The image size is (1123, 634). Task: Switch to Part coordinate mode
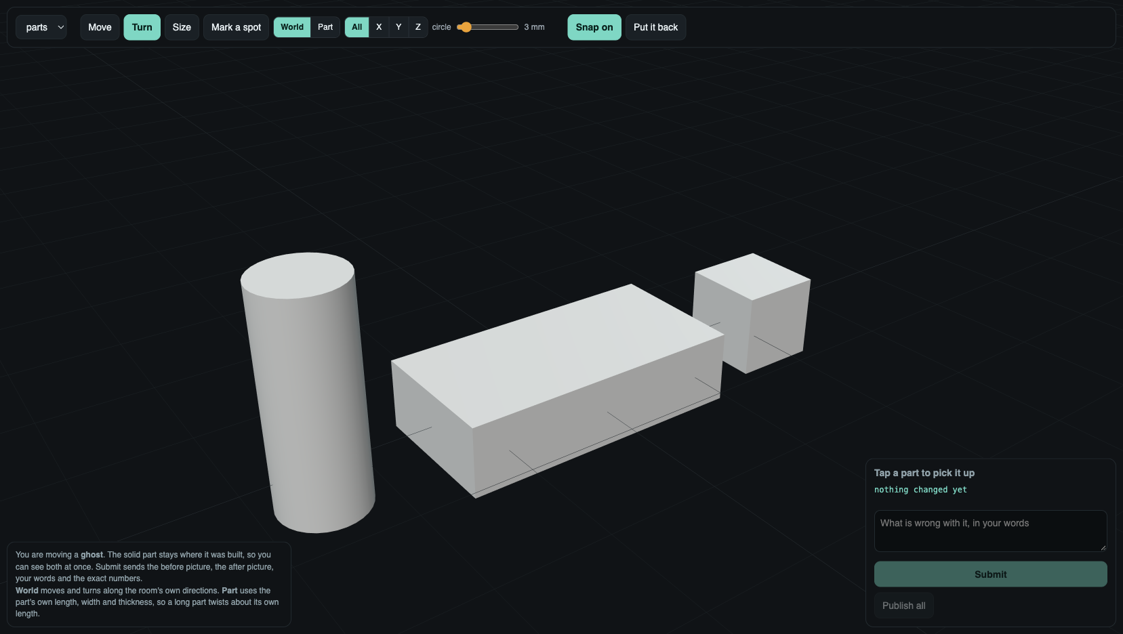pos(325,27)
